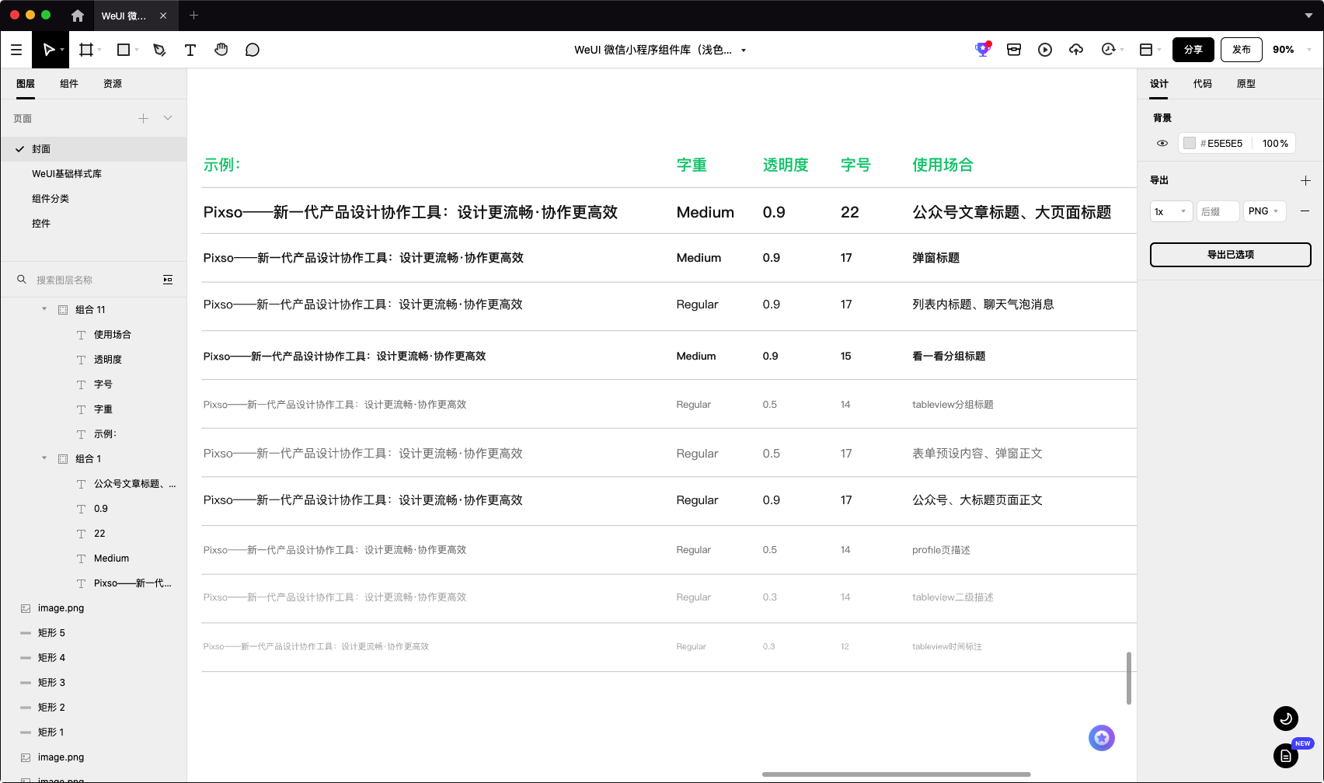Select the Frame tool
The height and width of the screenshot is (783, 1324).
[x=86, y=50]
